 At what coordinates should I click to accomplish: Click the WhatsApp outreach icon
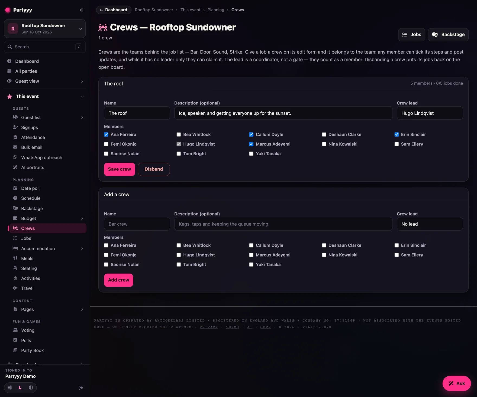click(15, 157)
